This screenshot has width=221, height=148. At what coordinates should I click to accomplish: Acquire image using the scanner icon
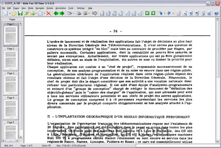click(x=69, y=13)
